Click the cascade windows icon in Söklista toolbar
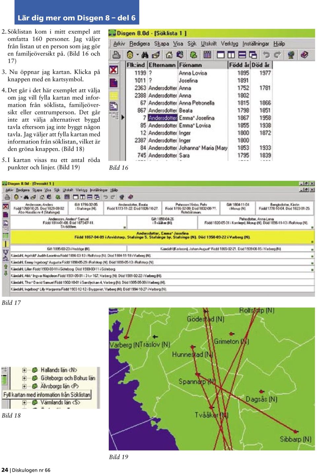The width and height of the screenshot is (317, 474). pos(253,55)
